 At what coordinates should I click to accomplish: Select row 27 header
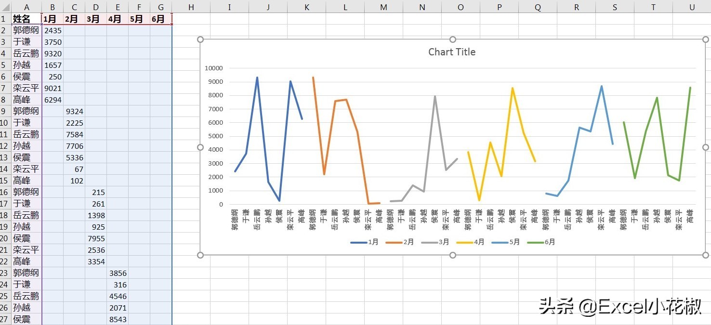[6, 319]
